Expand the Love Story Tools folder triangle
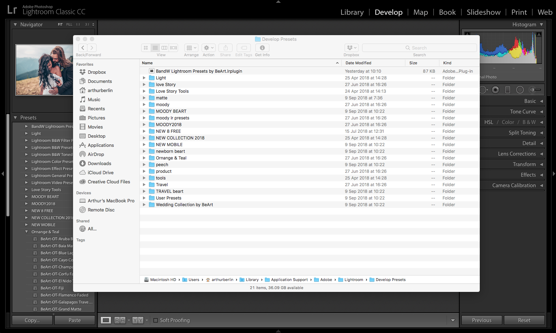Image resolution: width=556 pixels, height=333 pixels. pos(144,91)
